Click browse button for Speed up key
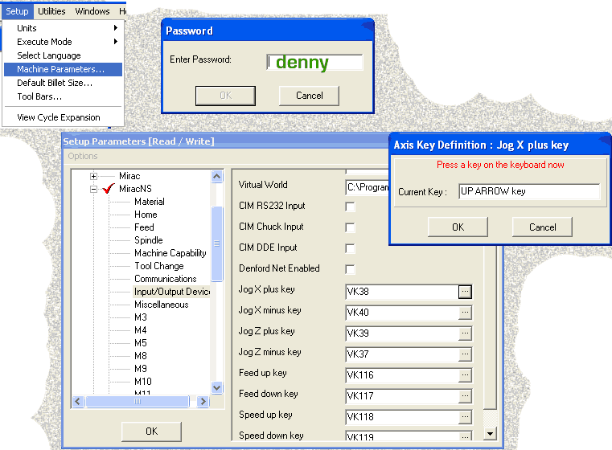Viewport: 612px width, 450px height. coord(465,416)
